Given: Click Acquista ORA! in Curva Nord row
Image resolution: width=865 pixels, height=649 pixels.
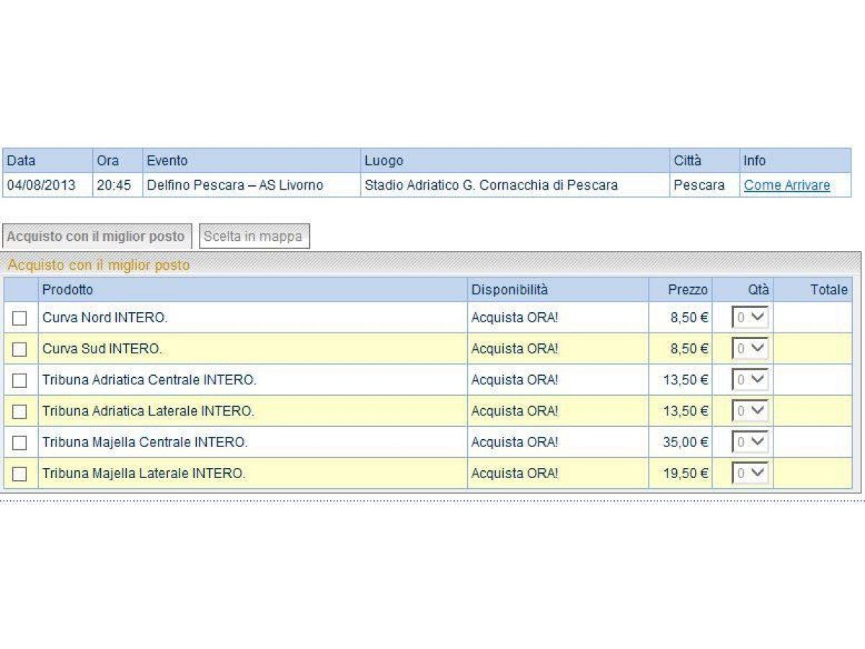Looking at the screenshot, I should (514, 318).
